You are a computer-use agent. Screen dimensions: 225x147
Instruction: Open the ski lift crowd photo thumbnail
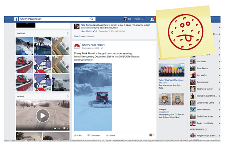[43, 46]
